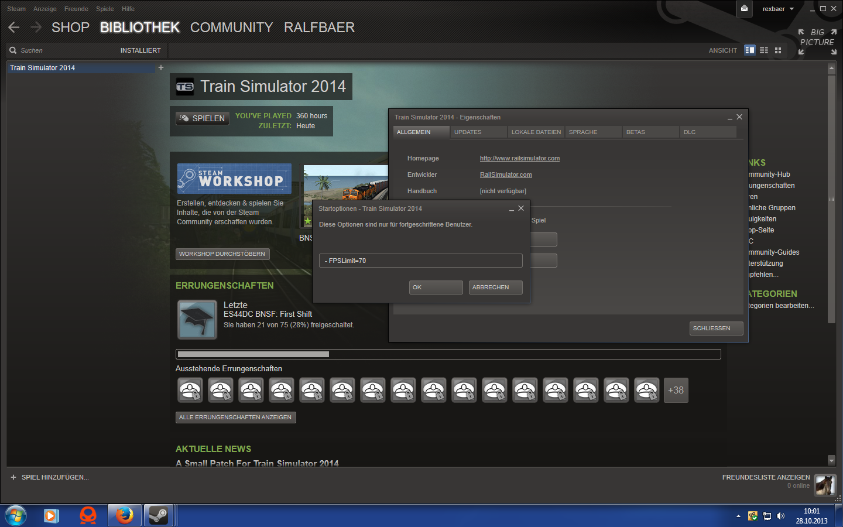Open the Hilfe menu
This screenshot has height=527, width=843.
[128, 9]
